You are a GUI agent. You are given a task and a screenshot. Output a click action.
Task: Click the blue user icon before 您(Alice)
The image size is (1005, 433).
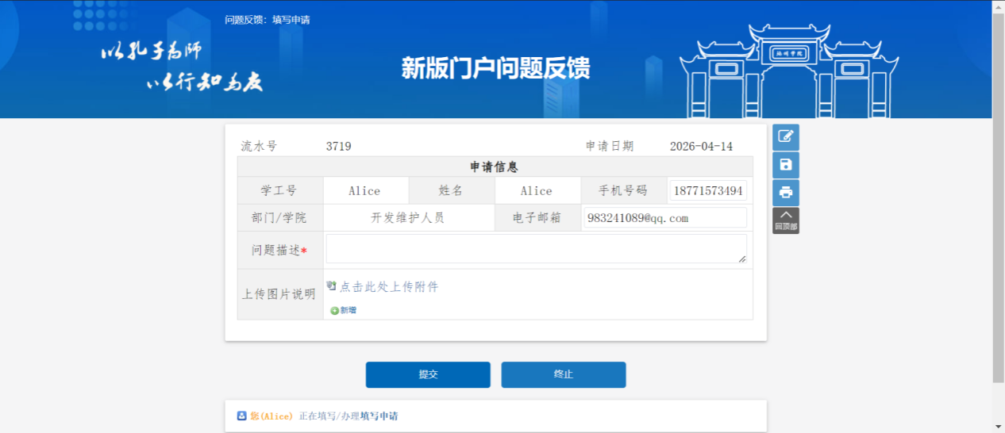coord(242,416)
